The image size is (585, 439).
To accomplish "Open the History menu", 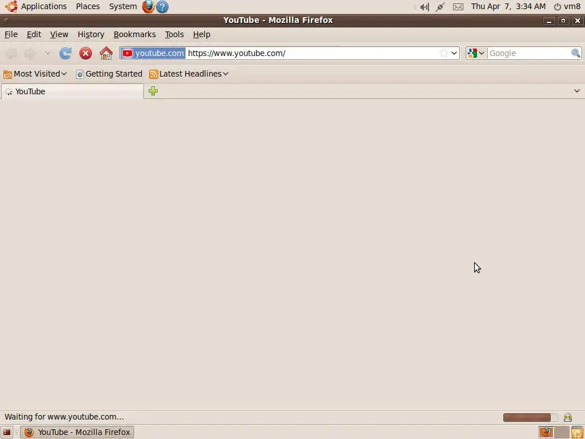I will point(91,34).
